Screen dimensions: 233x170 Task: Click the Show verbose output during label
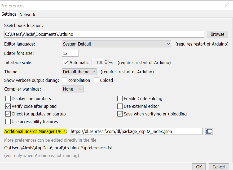pos(32,80)
